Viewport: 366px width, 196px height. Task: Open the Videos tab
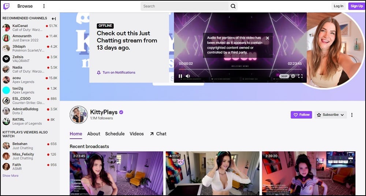pyautogui.click(x=137, y=134)
